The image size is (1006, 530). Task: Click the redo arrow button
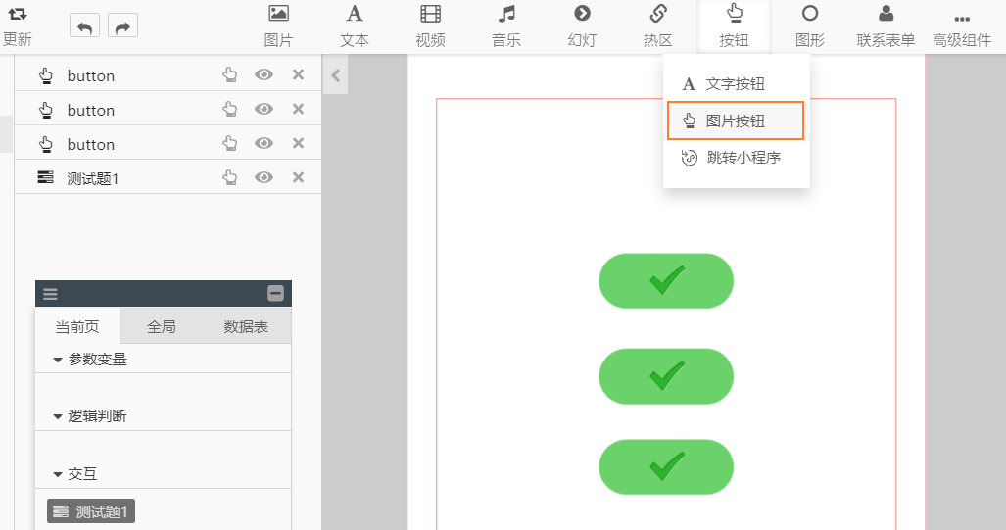point(122,26)
